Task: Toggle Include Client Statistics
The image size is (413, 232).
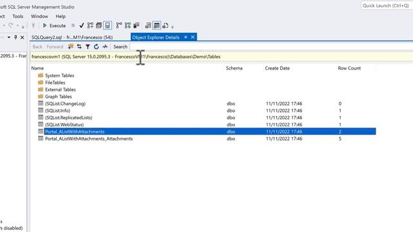Action: (x=136, y=26)
